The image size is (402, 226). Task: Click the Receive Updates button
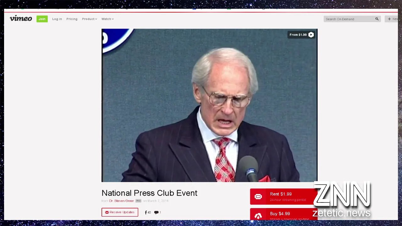(x=120, y=212)
